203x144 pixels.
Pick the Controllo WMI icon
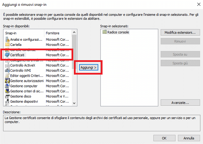point(7,70)
